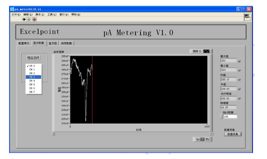This screenshot has height=159, width=267.
Task: Click the graph horizontal scrollbar right arrow
Action: click(x=211, y=134)
